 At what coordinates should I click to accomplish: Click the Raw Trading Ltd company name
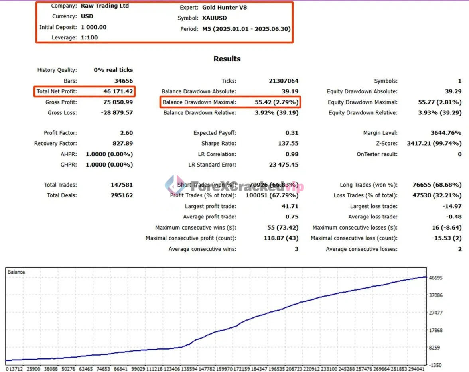[105, 6]
